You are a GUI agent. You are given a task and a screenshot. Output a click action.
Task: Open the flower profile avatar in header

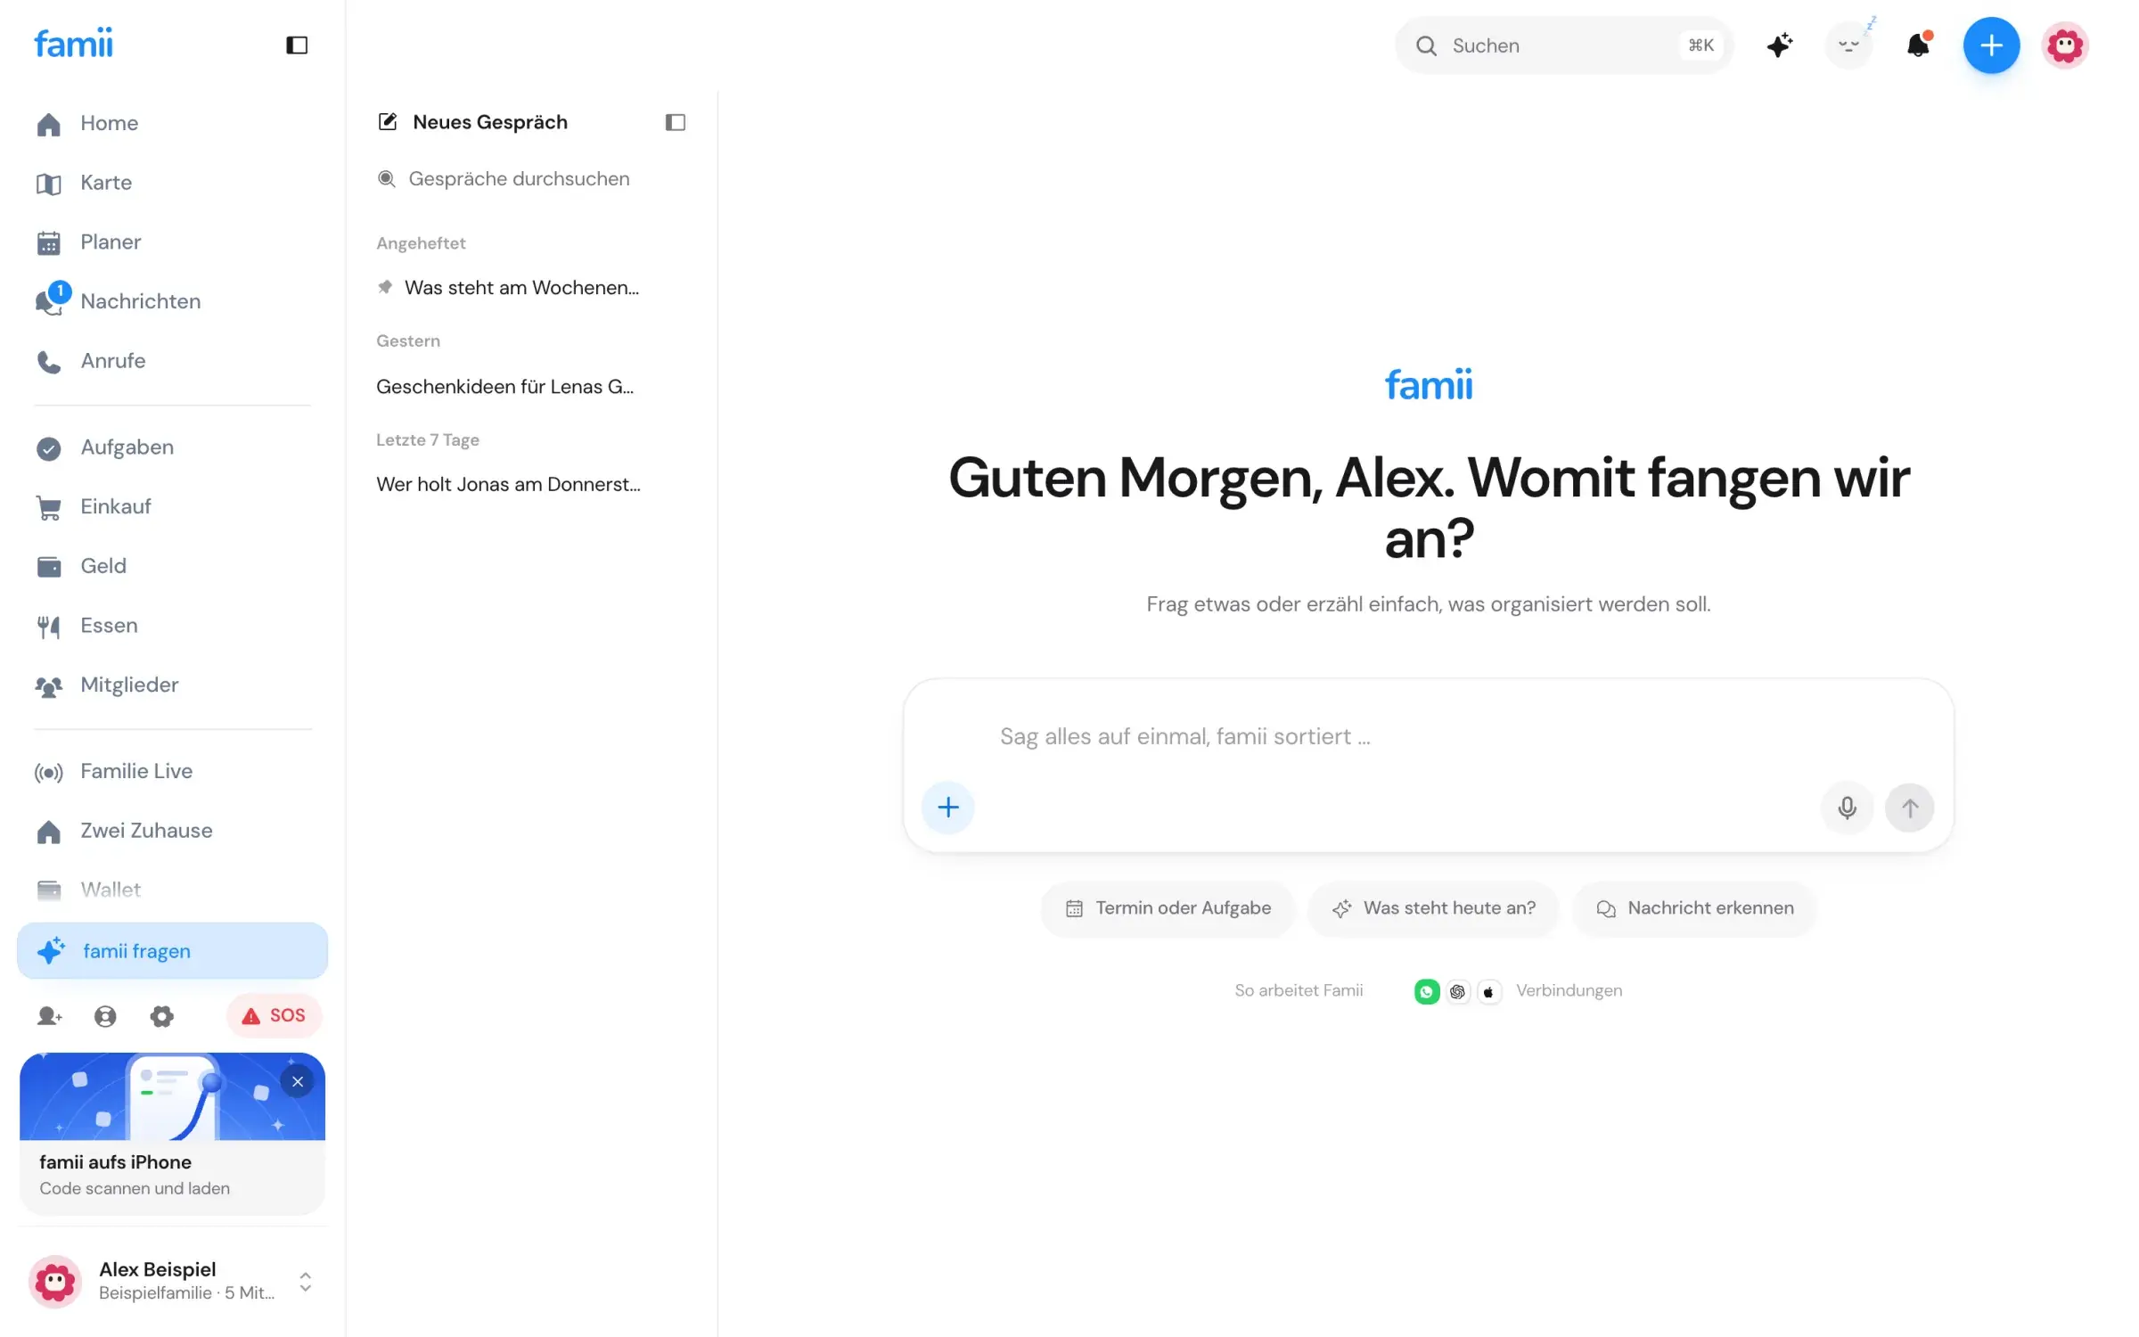click(2066, 45)
